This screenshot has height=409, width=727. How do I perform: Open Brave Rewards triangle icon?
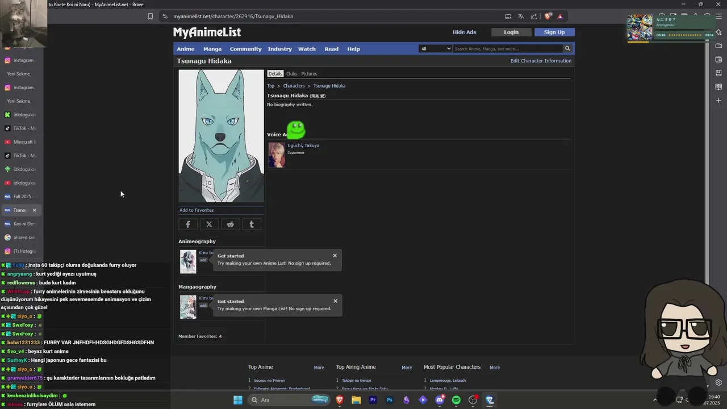(560, 16)
